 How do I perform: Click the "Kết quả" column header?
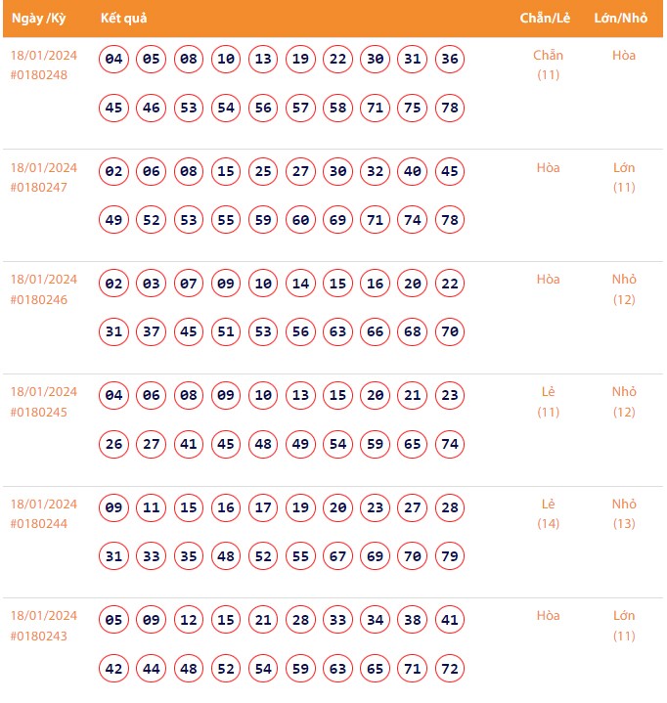click(x=124, y=19)
